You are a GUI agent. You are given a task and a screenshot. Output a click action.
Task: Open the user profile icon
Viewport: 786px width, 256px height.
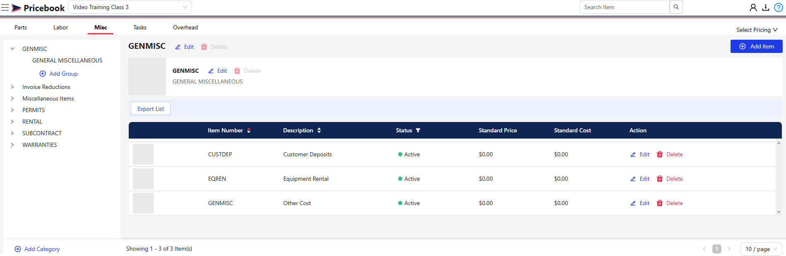tap(753, 7)
